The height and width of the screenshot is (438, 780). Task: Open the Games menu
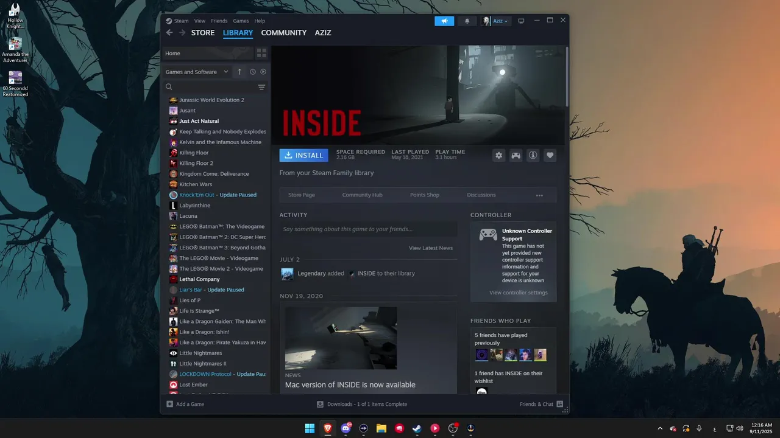(x=241, y=21)
